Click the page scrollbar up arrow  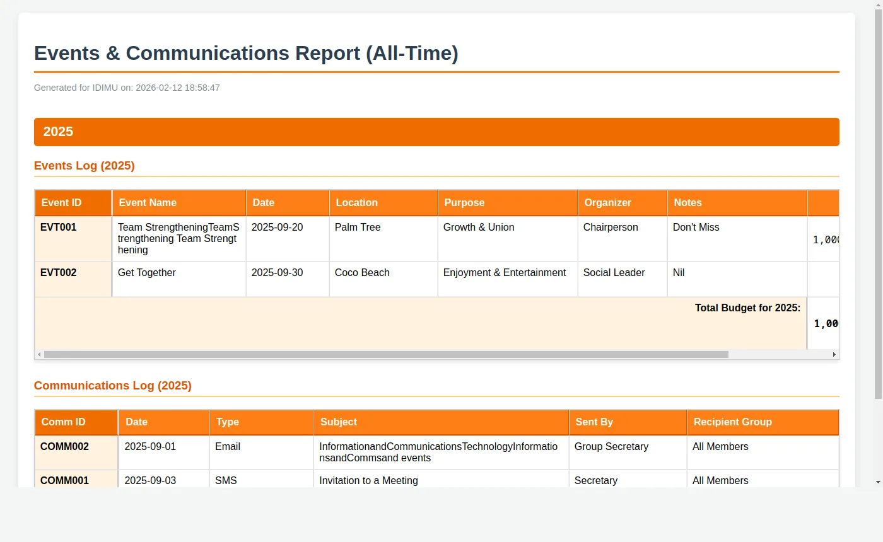878,4
